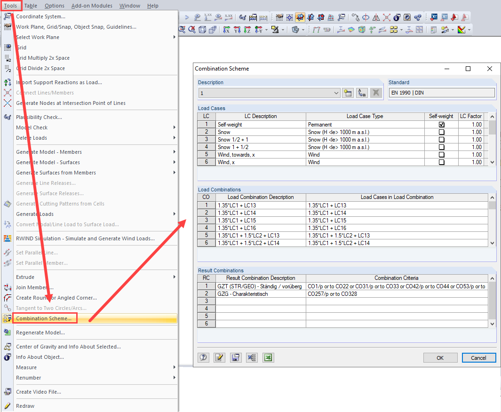Toggle Self-weight checkbox for Snow row 2
The height and width of the screenshot is (412, 501).
point(441,132)
